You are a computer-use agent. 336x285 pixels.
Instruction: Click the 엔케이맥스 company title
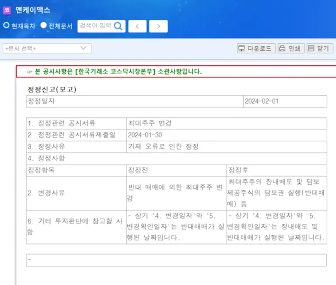point(33,10)
